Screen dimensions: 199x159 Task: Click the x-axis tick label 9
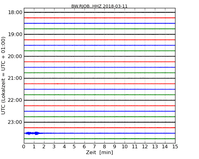pyautogui.click(x=115, y=147)
